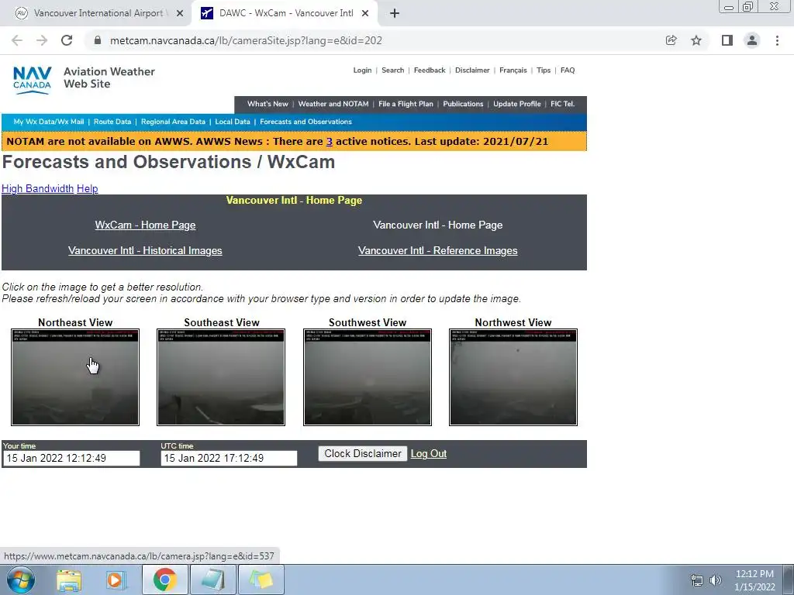
Task: Select File a Flight Plan menu item
Action: pos(406,104)
